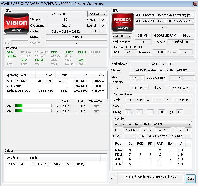Click the ATI RADEON HD 6250 (FUSION WREST field
The height and width of the screenshot is (186, 198).
165,21
